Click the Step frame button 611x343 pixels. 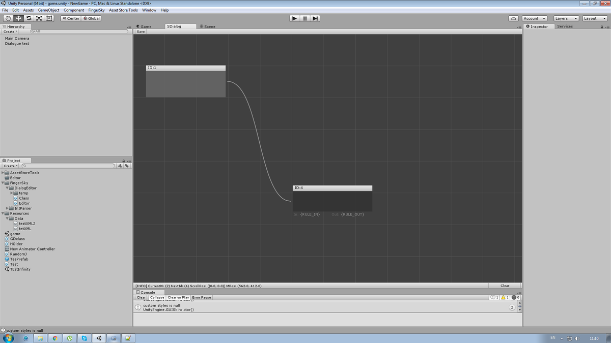pos(315,18)
